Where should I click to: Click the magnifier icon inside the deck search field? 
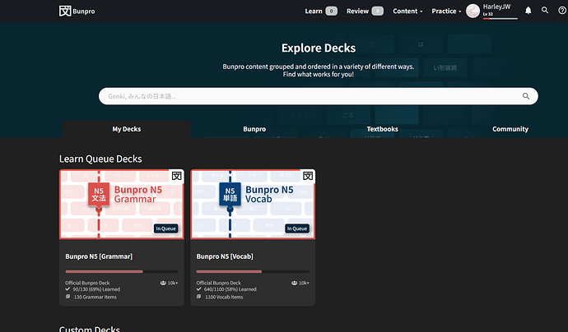526,96
